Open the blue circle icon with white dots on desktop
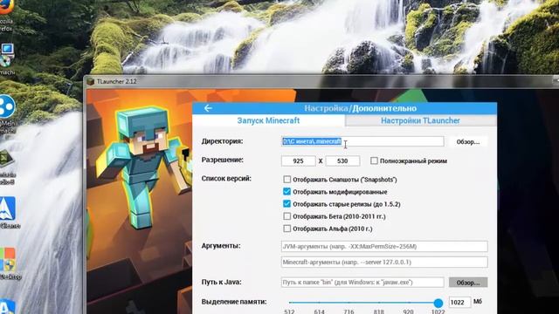The height and width of the screenshot is (314, 559). tap(7, 106)
